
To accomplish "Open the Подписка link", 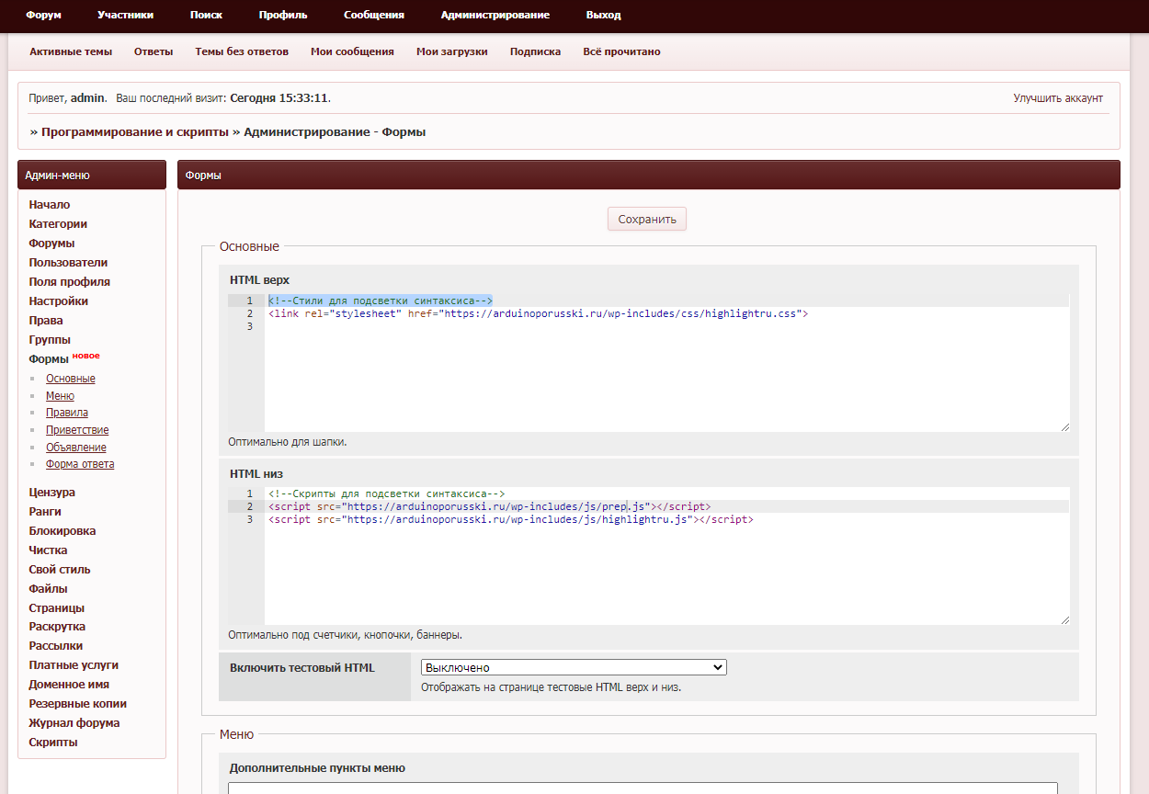I will (x=535, y=51).
